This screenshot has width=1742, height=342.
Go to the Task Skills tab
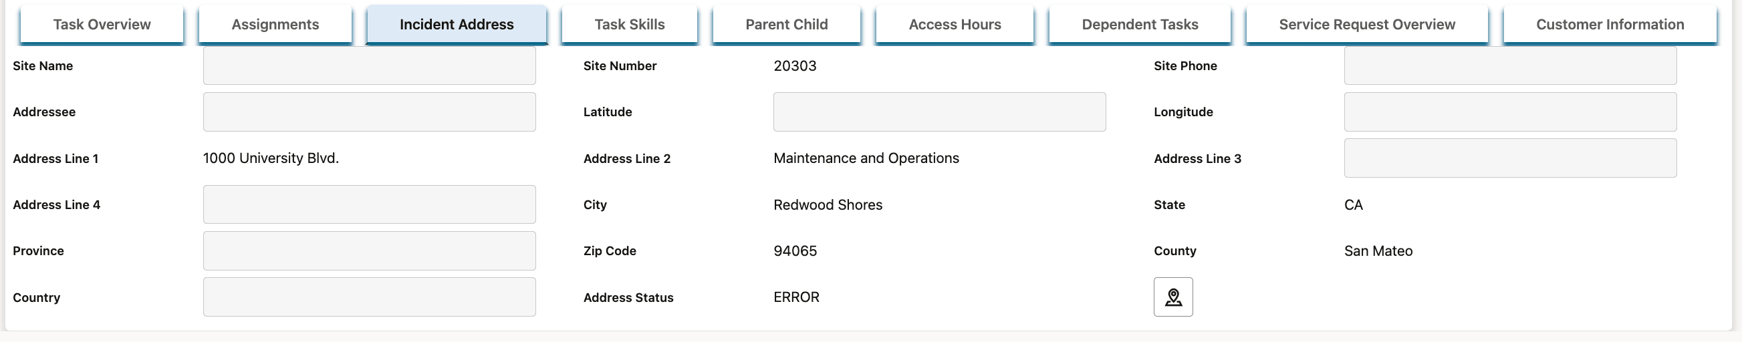click(629, 24)
